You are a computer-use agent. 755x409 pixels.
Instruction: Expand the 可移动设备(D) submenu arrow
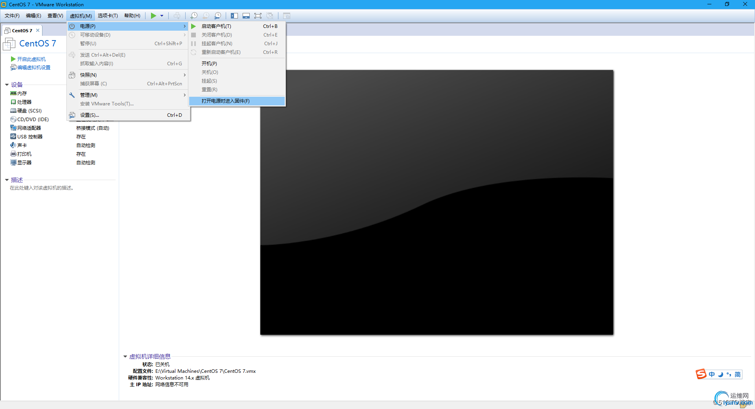(x=184, y=35)
